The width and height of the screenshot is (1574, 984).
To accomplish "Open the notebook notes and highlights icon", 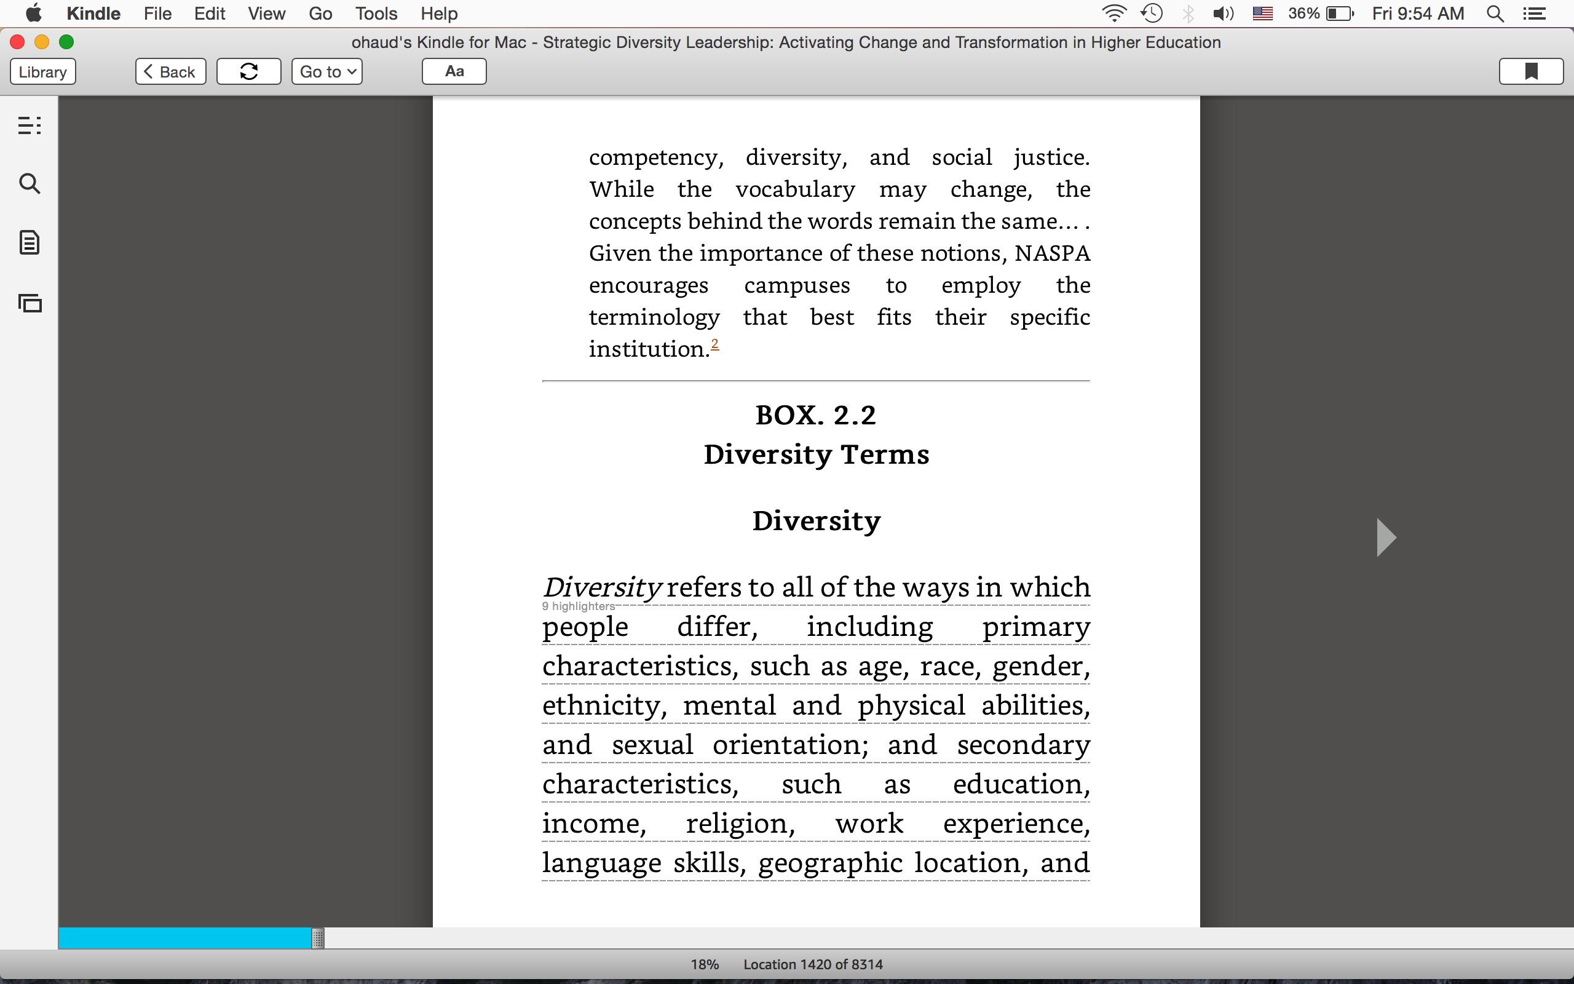I will coord(30,243).
